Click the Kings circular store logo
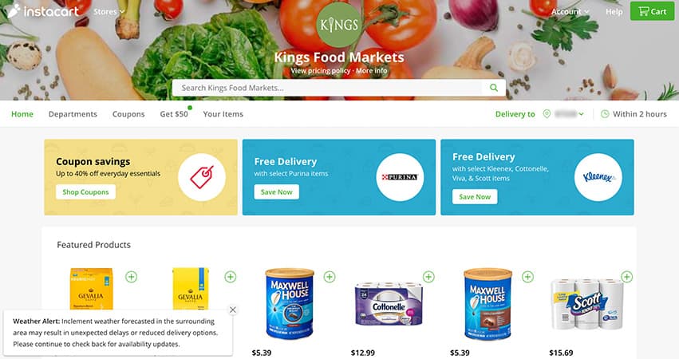This screenshot has height=359, width=679. click(339, 25)
